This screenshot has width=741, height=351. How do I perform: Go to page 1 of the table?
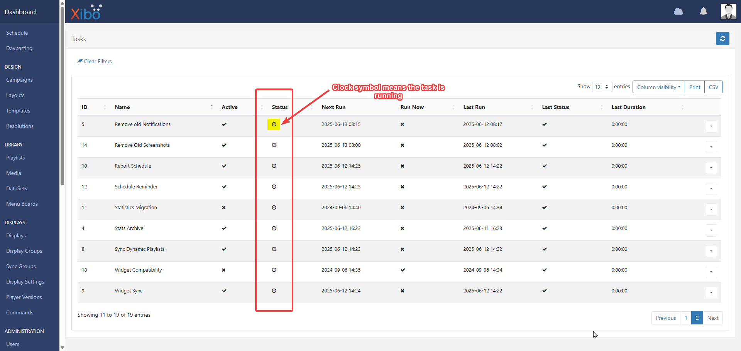pyautogui.click(x=685, y=318)
